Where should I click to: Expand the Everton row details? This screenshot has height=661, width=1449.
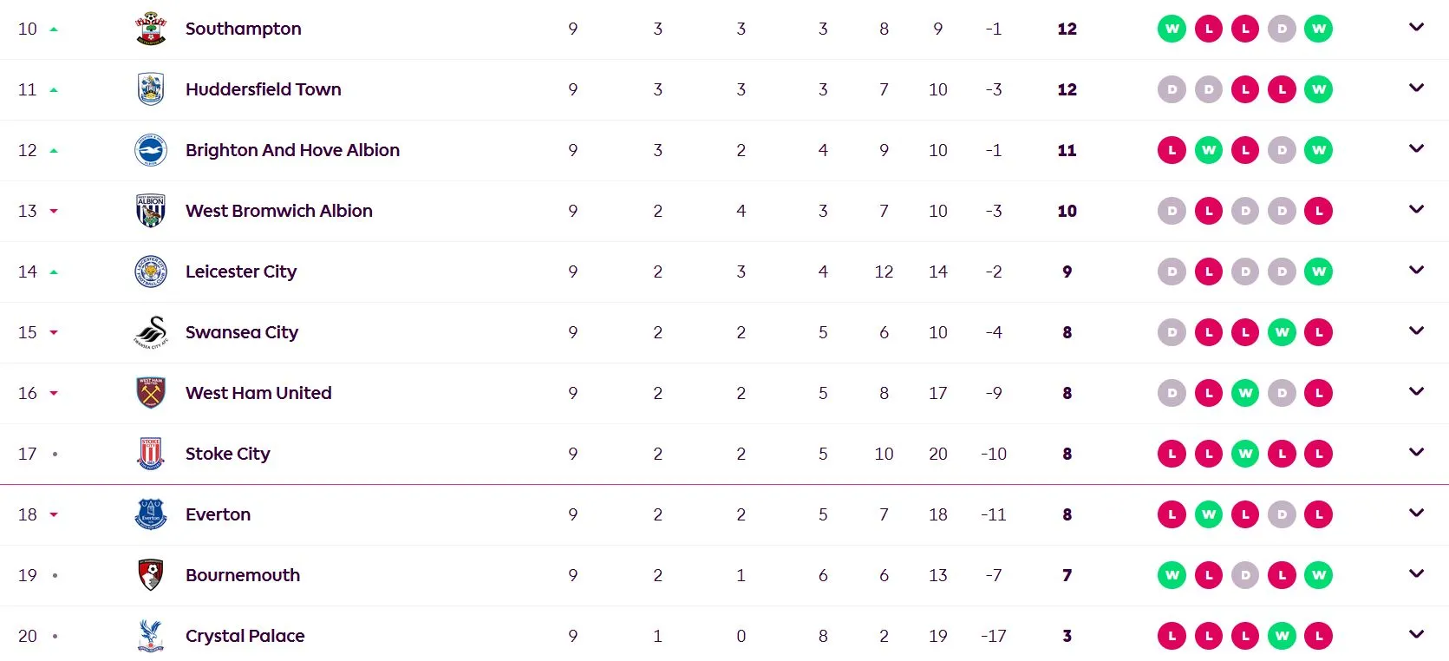point(1416,514)
